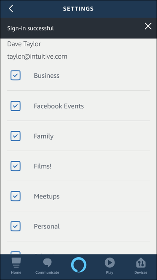Image resolution: width=157 pixels, height=280 pixels.
Task: Tap the Sign-in successful message text
Action: pyautogui.click(x=30, y=28)
